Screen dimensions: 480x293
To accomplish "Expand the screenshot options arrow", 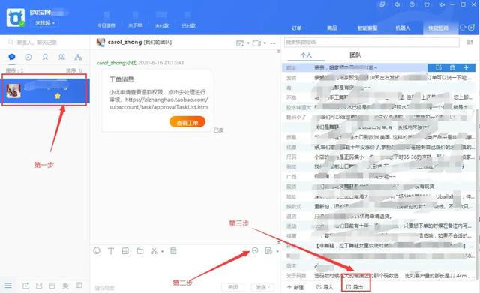I will 162,251.
